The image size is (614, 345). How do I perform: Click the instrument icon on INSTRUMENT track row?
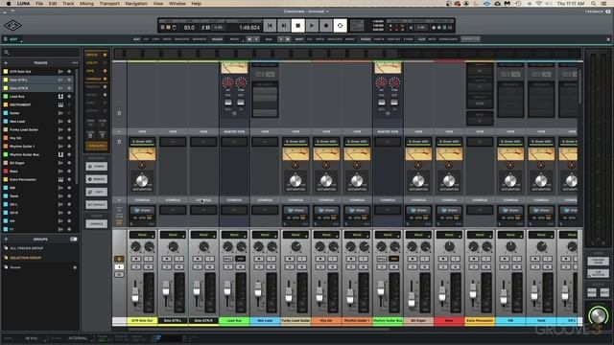pyautogui.click(x=60, y=104)
